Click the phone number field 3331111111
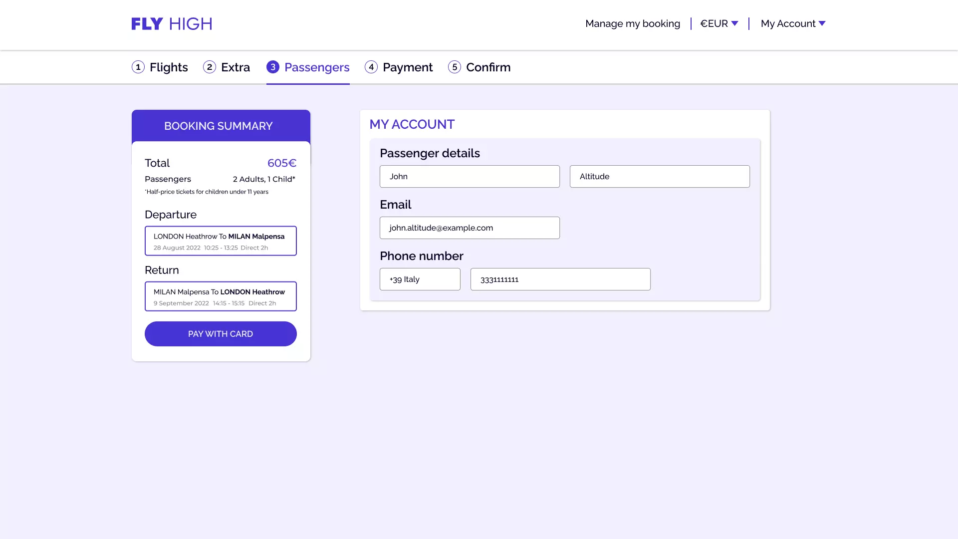 [560, 279]
